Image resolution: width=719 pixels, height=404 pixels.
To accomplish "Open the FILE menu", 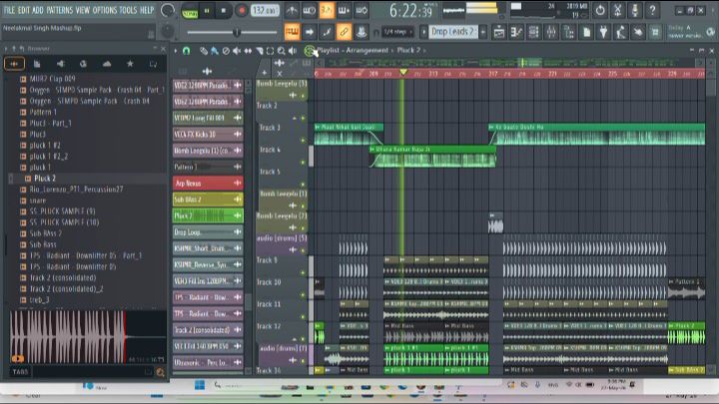I will (x=9, y=10).
